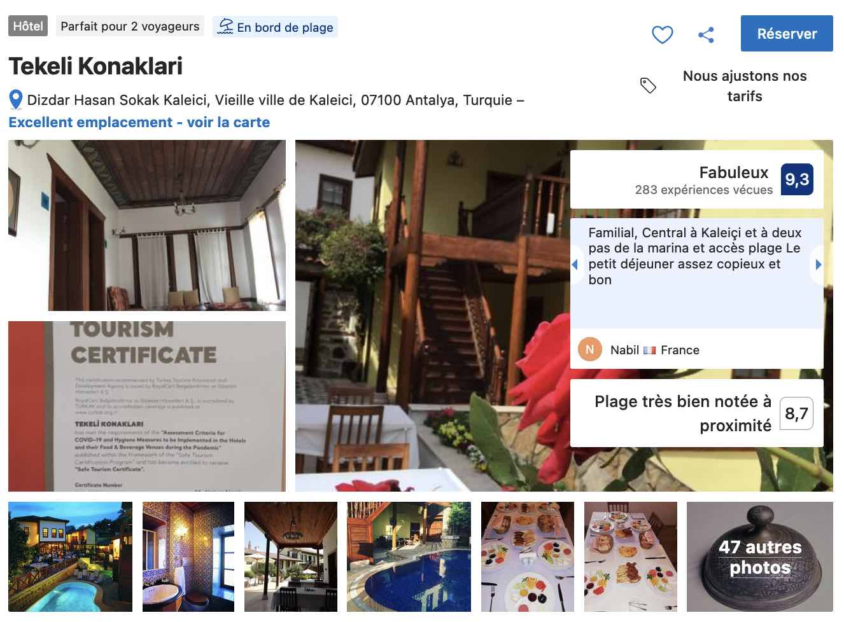
Task: Open the 47 autres photos thumbnail
Action: coord(760,556)
